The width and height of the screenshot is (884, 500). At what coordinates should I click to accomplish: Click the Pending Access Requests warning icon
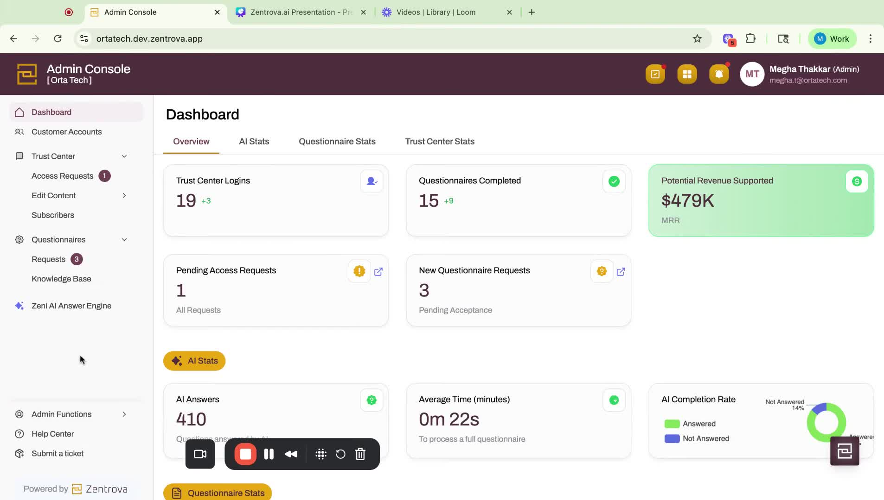click(359, 271)
